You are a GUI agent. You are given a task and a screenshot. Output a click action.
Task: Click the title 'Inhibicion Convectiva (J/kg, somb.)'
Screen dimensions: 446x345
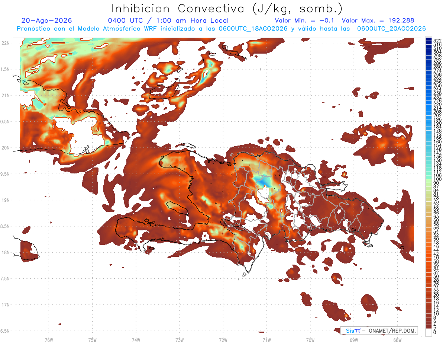click(x=227, y=9)
